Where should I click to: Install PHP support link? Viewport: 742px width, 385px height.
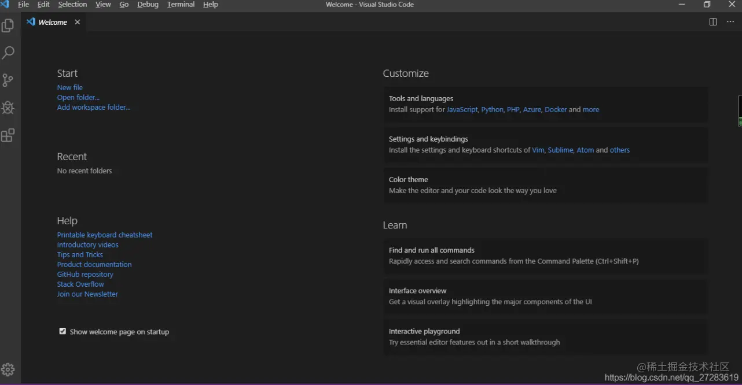(513, 110)
